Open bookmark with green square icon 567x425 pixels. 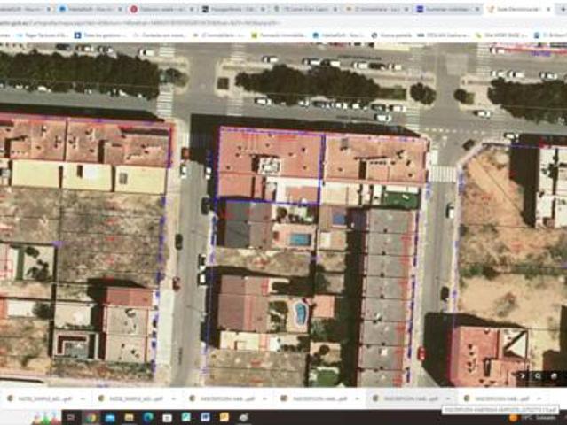[279, 35]
